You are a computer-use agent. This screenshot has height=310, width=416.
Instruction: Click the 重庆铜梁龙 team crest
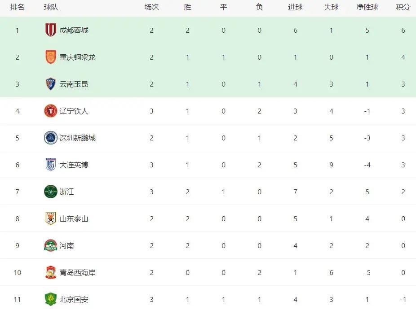[x=50, y=57]
